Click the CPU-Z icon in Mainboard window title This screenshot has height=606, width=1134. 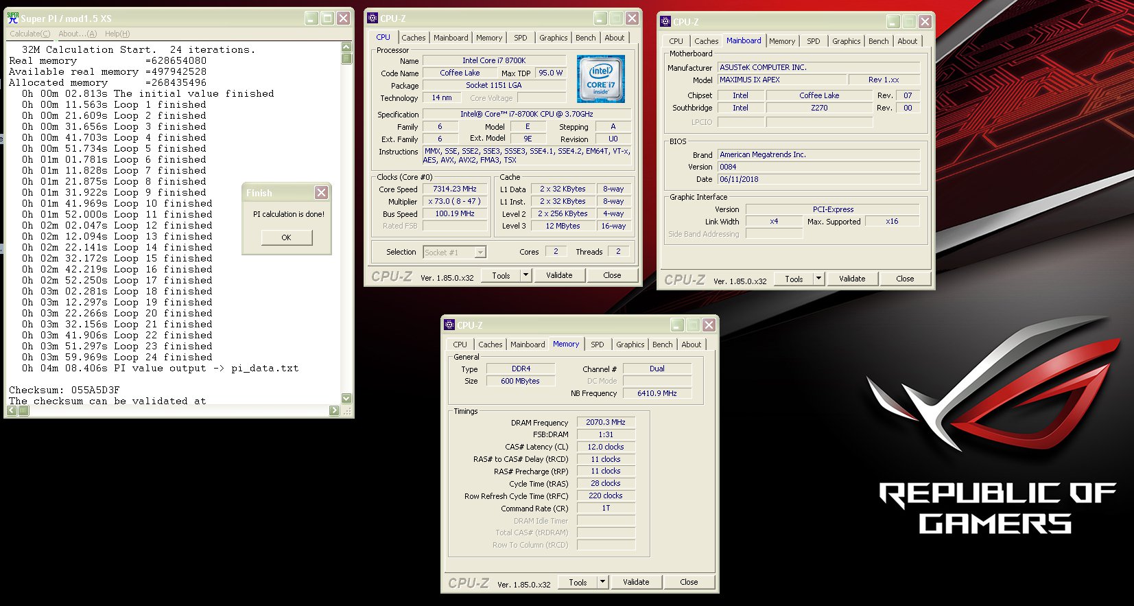click(665, 21)
